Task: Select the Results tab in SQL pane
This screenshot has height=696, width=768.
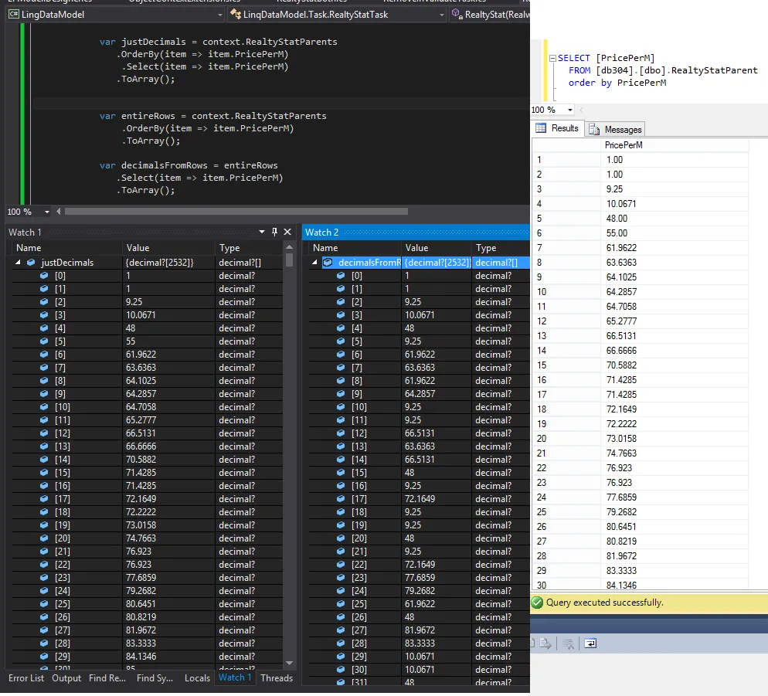Action: (558, 129)
